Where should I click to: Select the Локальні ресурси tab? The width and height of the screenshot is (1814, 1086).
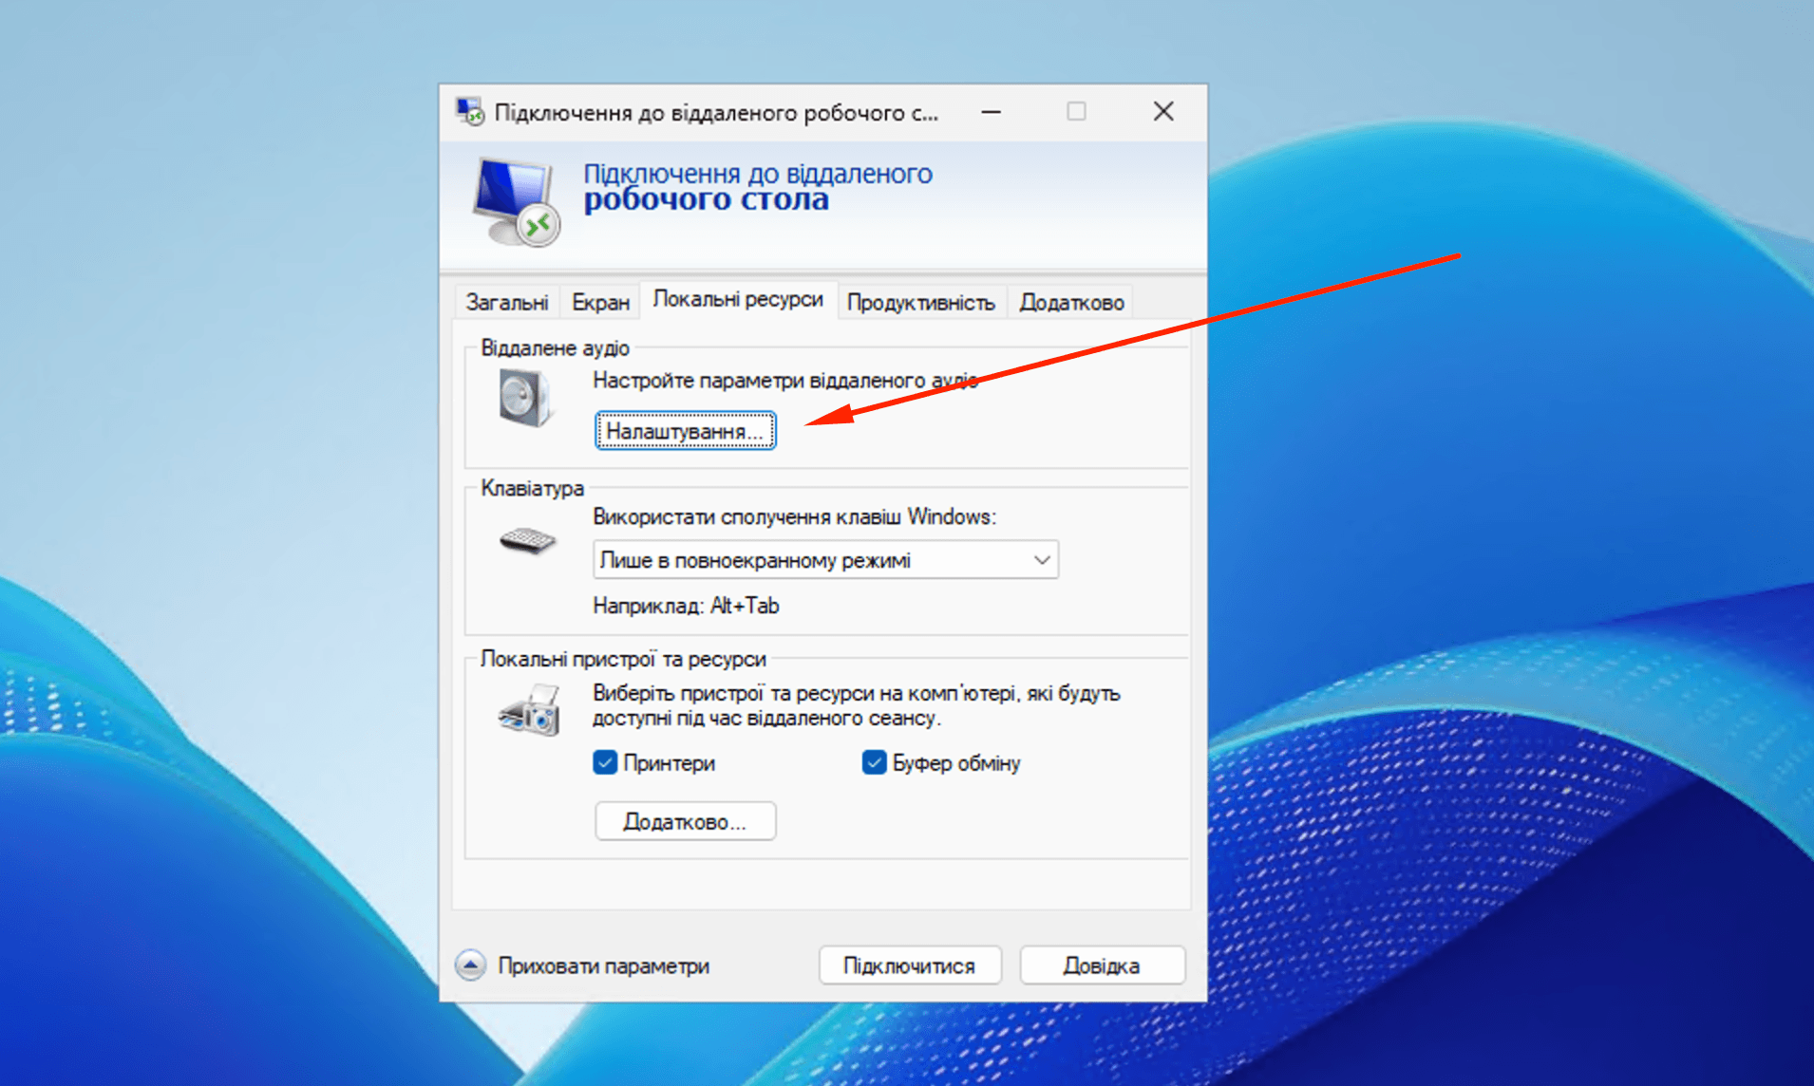pos(738,299)
